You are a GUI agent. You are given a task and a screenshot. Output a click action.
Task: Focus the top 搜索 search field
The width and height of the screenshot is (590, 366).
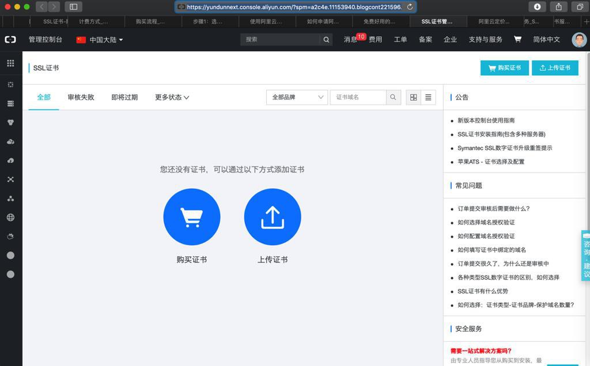click(281, 40)
